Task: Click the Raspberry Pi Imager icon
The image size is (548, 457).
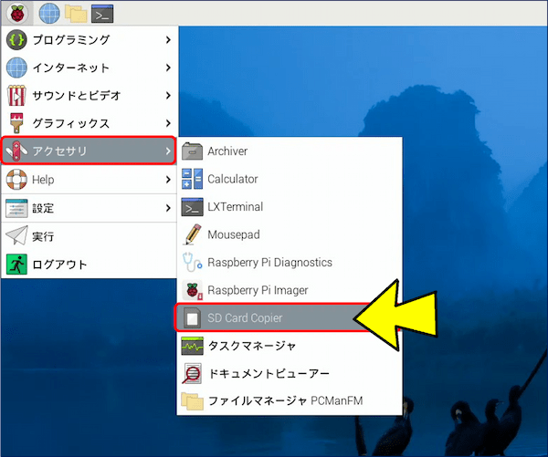Action: [192, 290]
